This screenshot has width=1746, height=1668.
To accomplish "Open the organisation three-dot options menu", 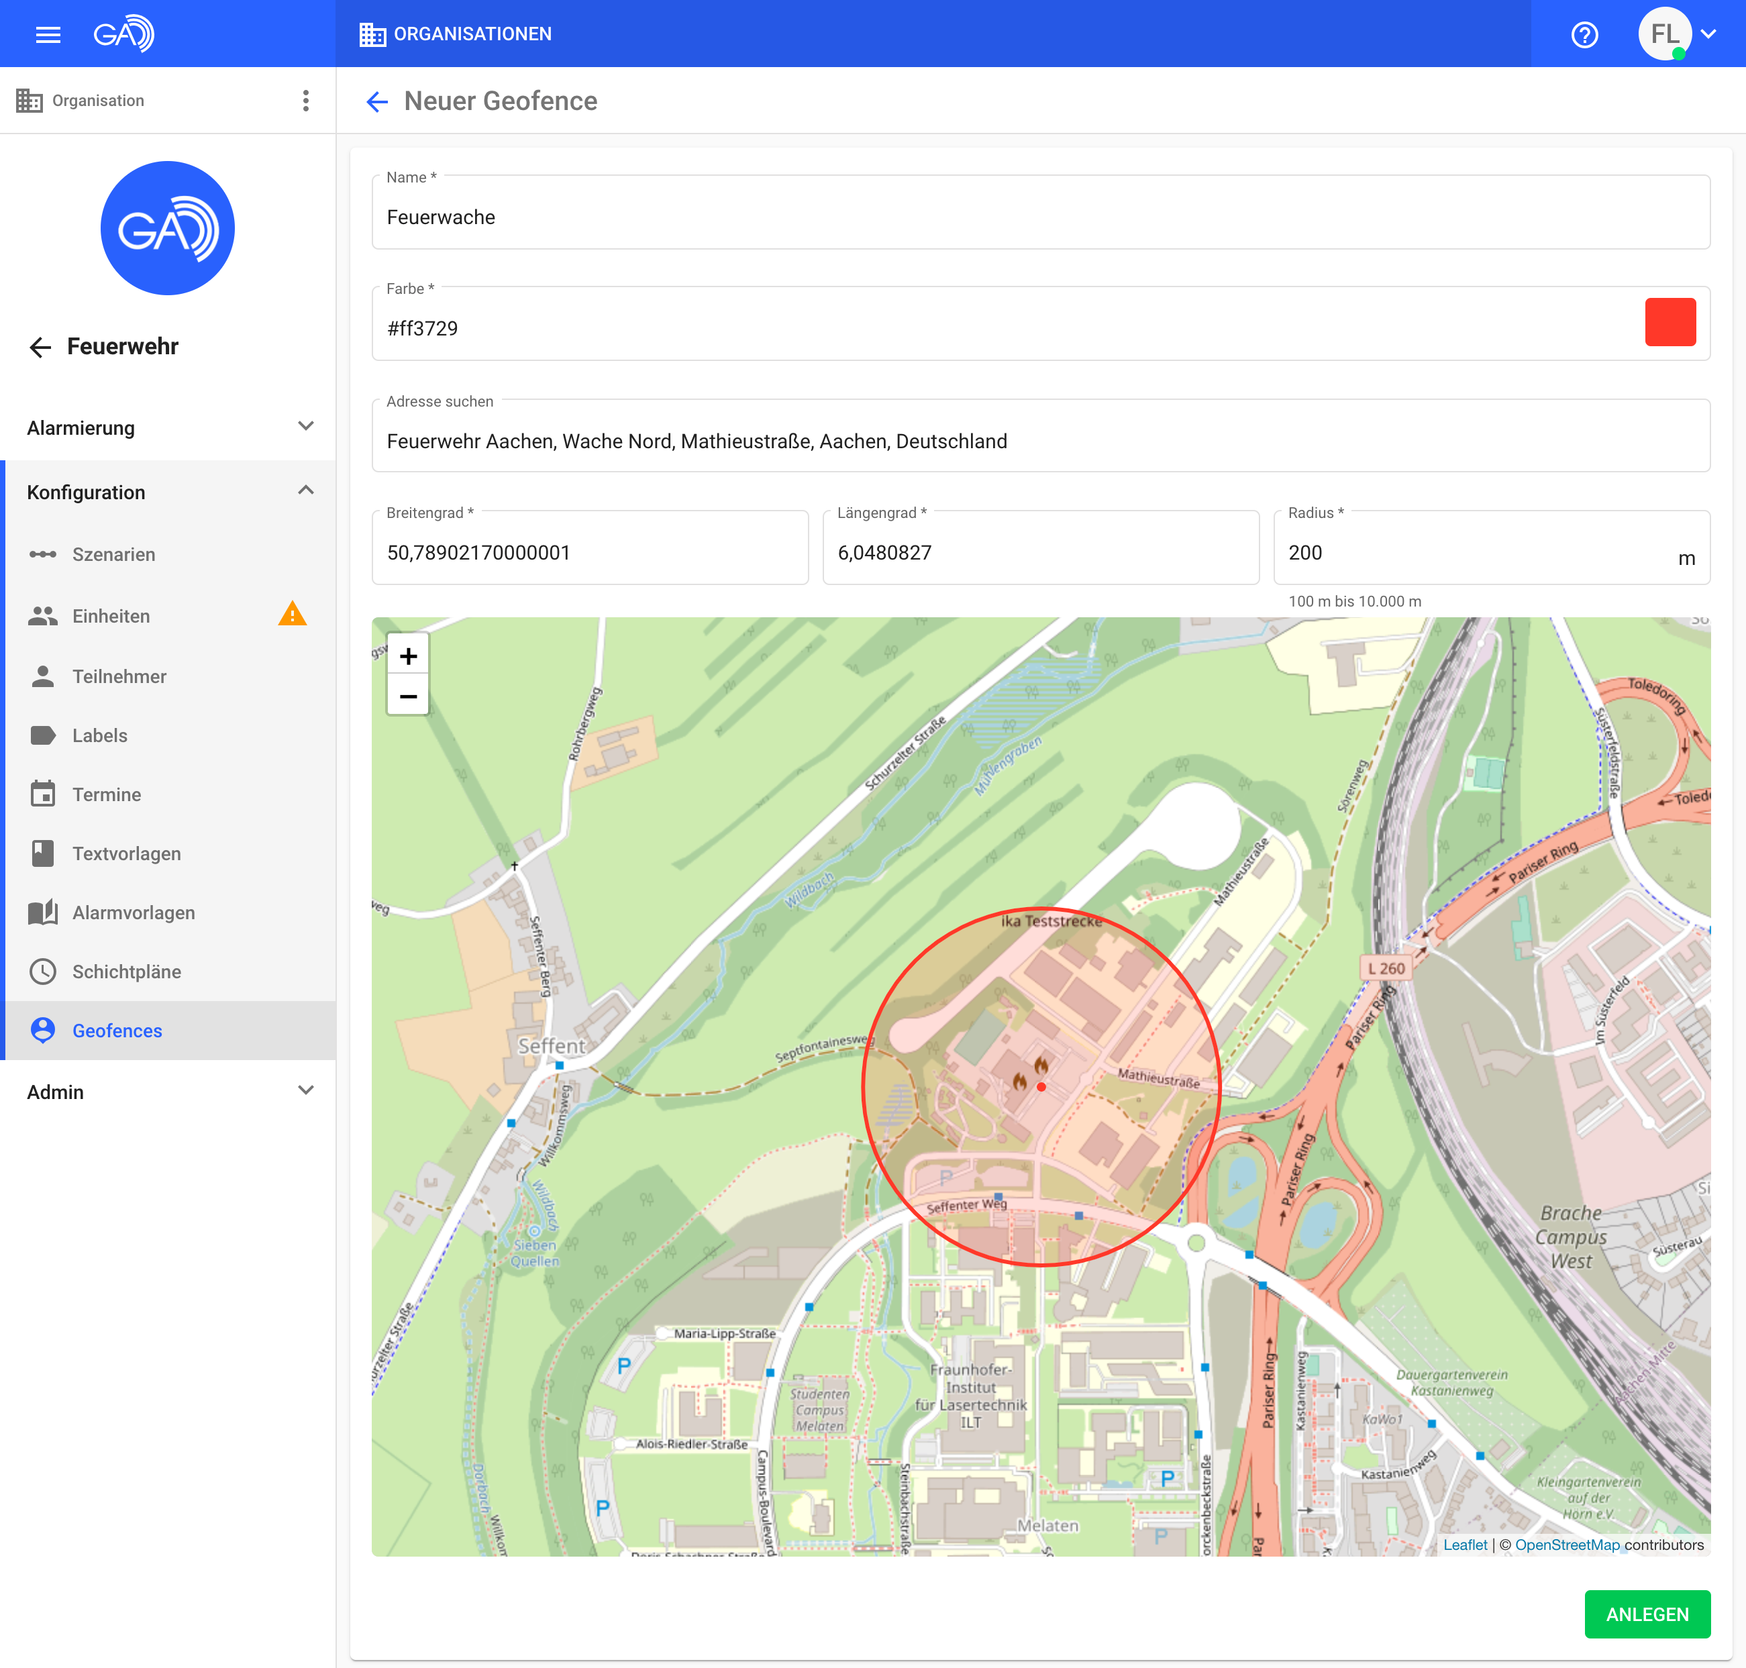I will tap(306, 101).
